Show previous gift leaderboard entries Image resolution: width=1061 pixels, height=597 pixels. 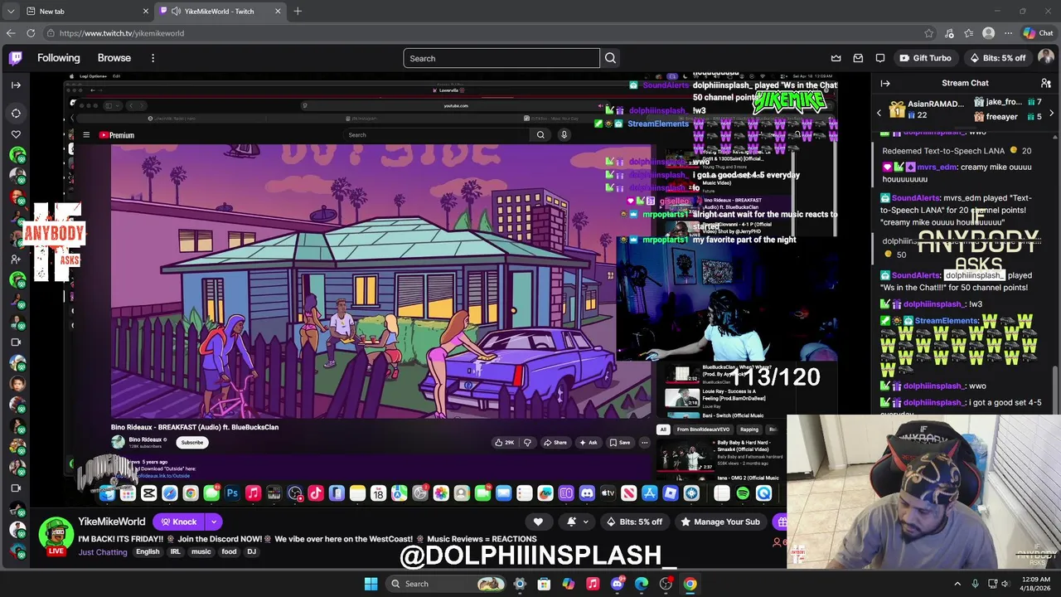879,113
